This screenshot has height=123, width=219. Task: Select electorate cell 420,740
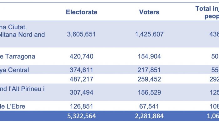click(82, 57)
